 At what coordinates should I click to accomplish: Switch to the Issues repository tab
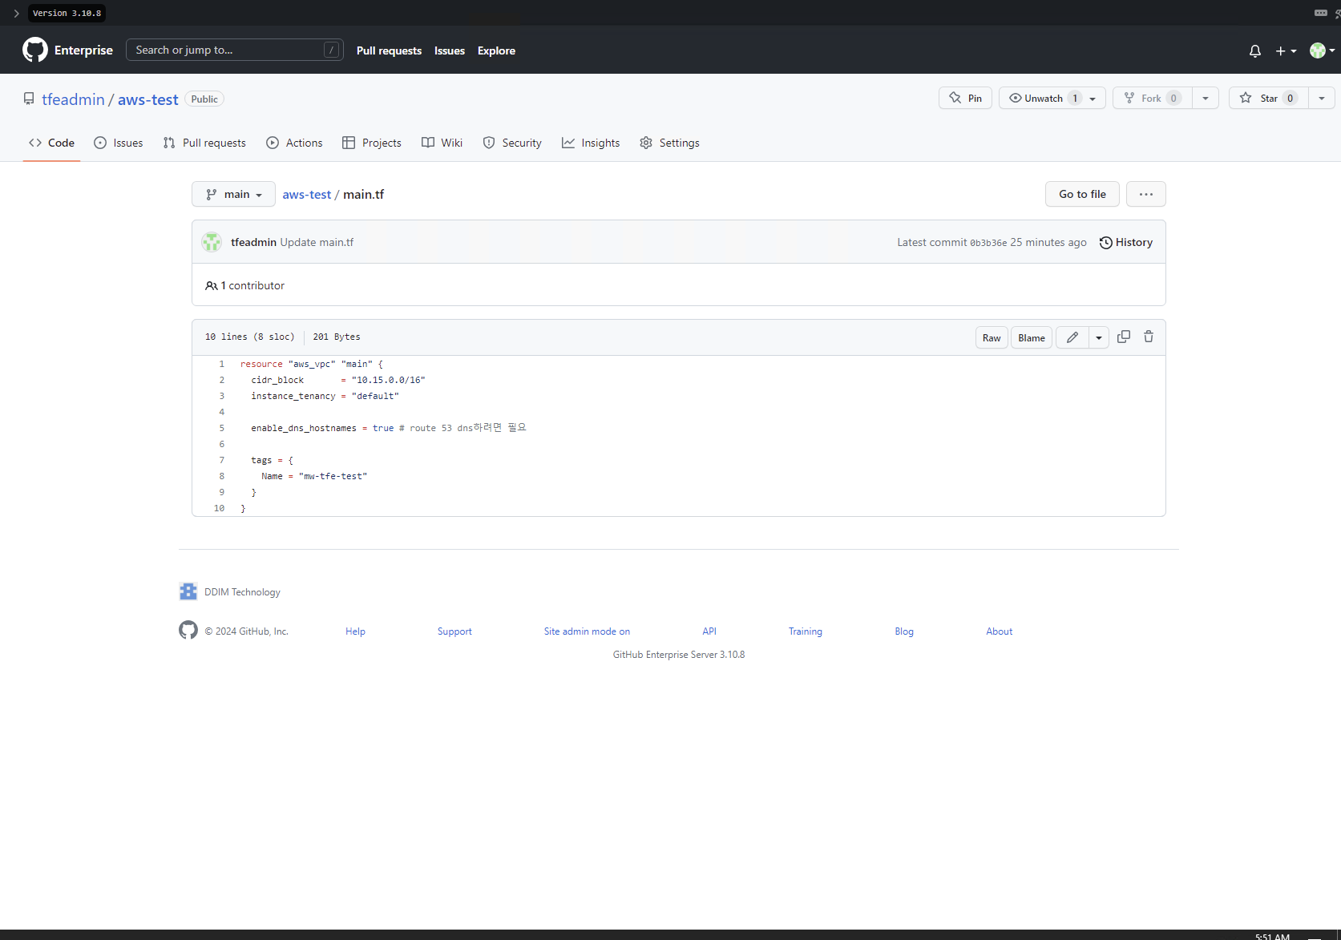click(x=119, y=143)
